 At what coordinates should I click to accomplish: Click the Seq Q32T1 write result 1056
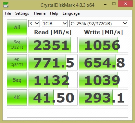tap(104, 45)
